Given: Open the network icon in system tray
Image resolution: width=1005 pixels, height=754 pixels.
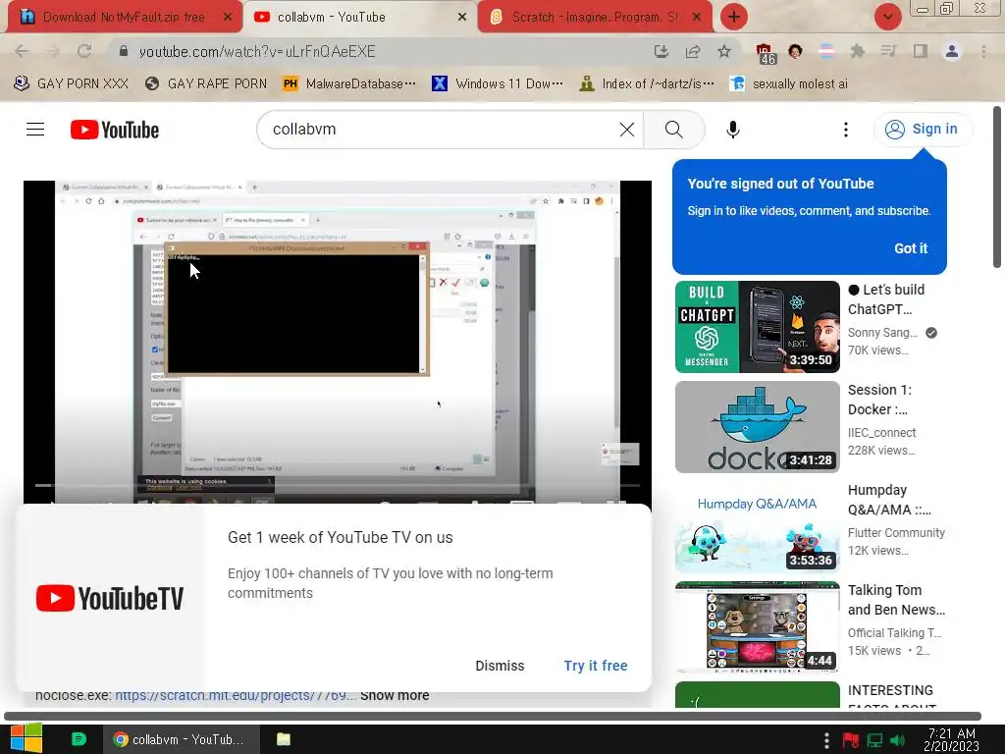Looking at the screenshot, I should (x=874, y=740).
